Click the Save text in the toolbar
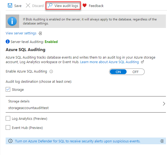Image resolution: width=167 pixels, height=155 pixels. (x=18, y=6)
